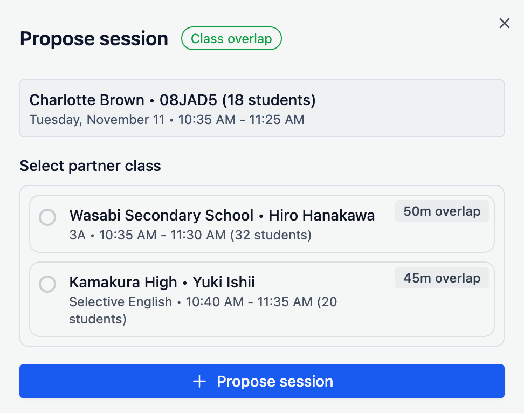The image size is (524, 413).
Task: Click the 50m overlap pill
Action: [x=442, y=211]
